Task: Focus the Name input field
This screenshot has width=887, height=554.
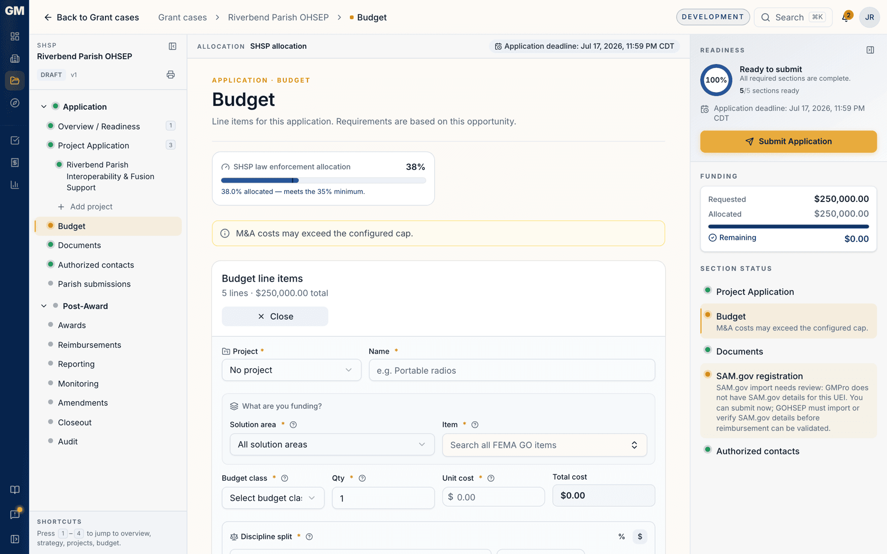Action: [x=512, y=370]
